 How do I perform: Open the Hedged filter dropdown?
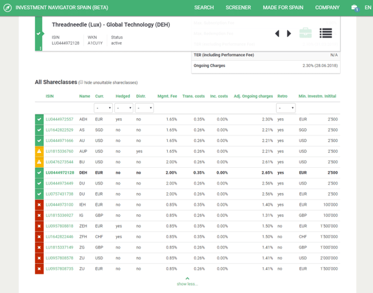click(x=124, y=108)
